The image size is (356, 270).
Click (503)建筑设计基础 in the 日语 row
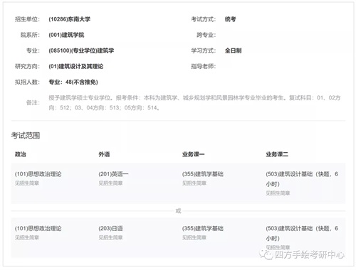(302, 233)
